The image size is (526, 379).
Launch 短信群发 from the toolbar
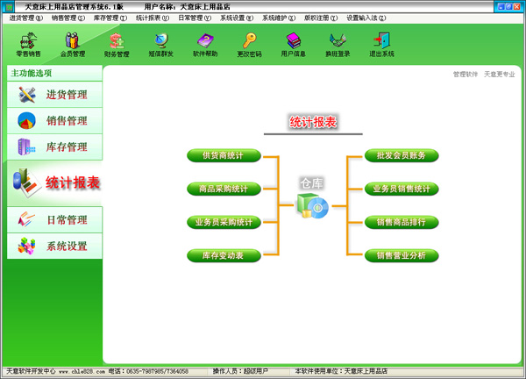tap(160, 44)
